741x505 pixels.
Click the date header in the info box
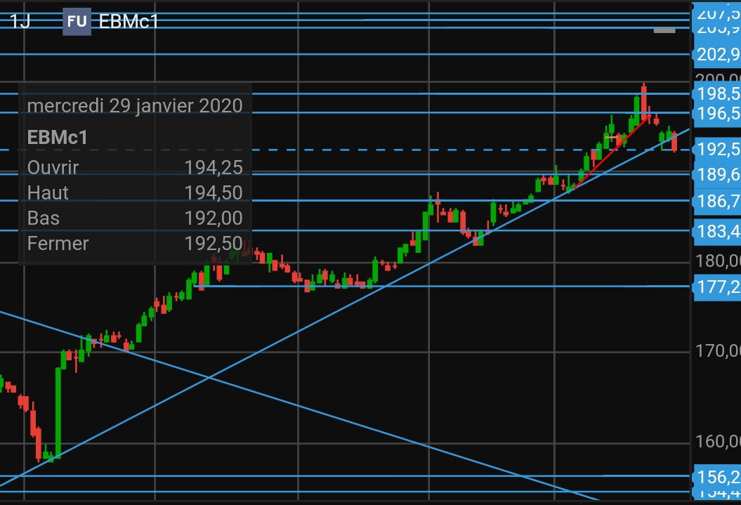click(134, 106)
